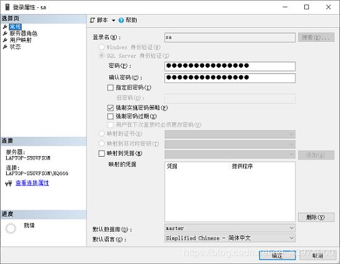This screenshot has height=264, width=340.
Task: Click the wrench icon beside 服务器角色
Action: 5,33
